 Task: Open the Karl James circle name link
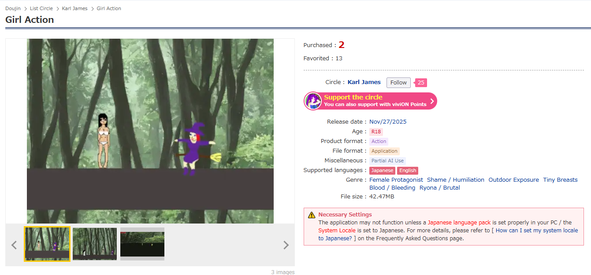pyautogui.click(x=364, y=82)
